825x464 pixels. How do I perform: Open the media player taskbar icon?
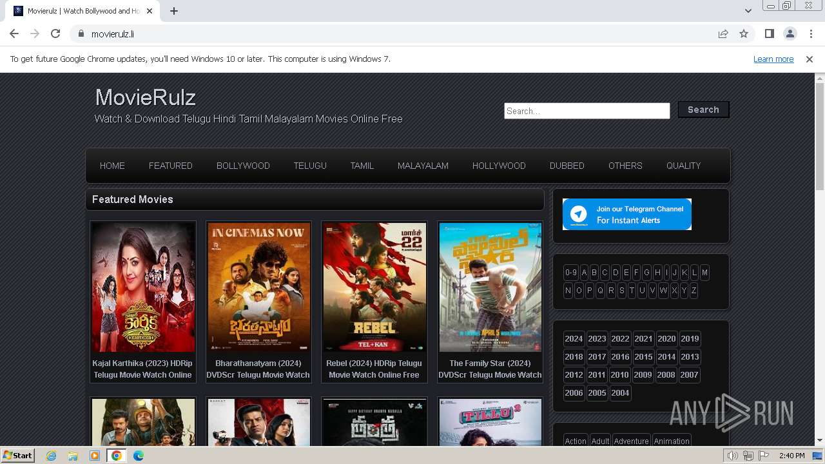95,456
